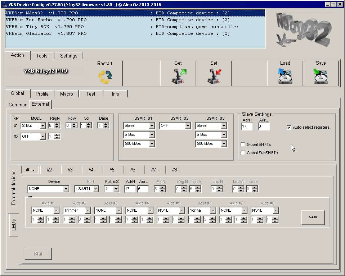Select VKBSim Fat Mamba device row
The height and width of the screenshot is (276, 345).
(x=135, y=20)
